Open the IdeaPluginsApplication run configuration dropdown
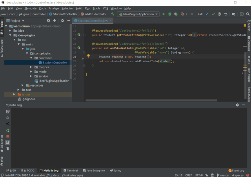This screenshot has width=251, height=177. 139,14
